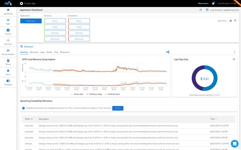
Task: Sort the table by Time column
Action: [213, 119]
